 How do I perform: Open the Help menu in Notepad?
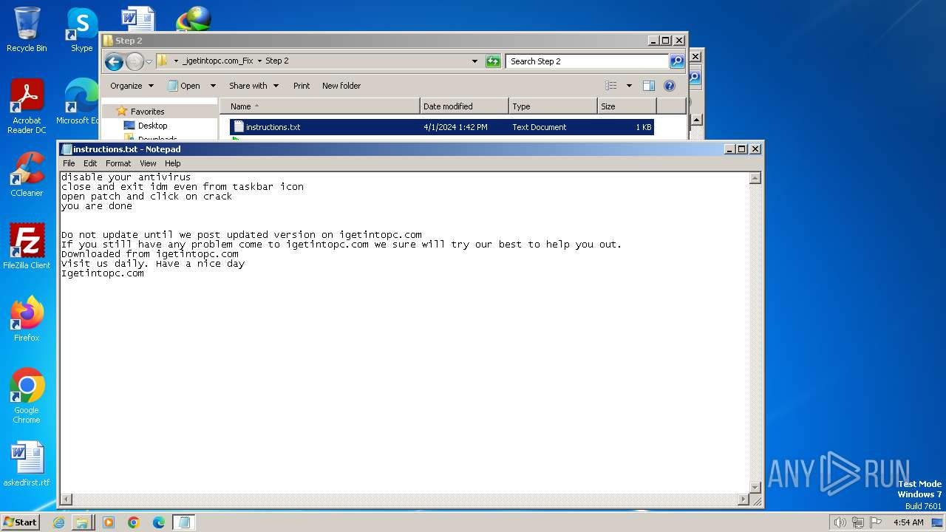[x=172, y=163]
